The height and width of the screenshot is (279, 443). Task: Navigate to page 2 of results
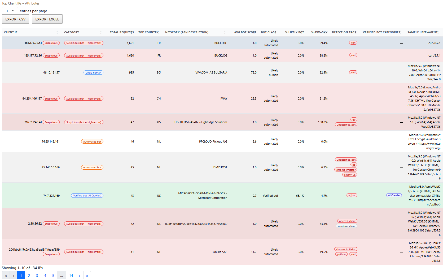[x=29, y=276]
